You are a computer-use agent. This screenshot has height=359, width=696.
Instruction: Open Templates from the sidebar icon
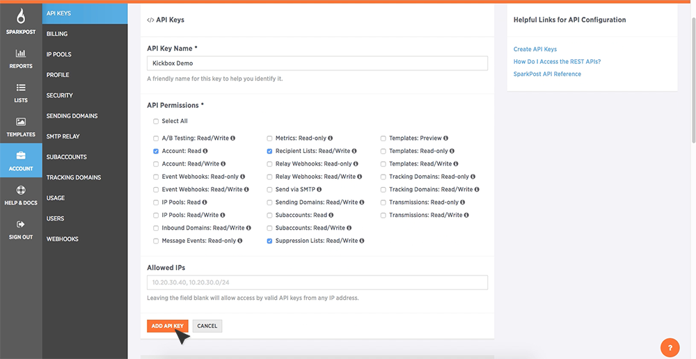click(21, 122)
